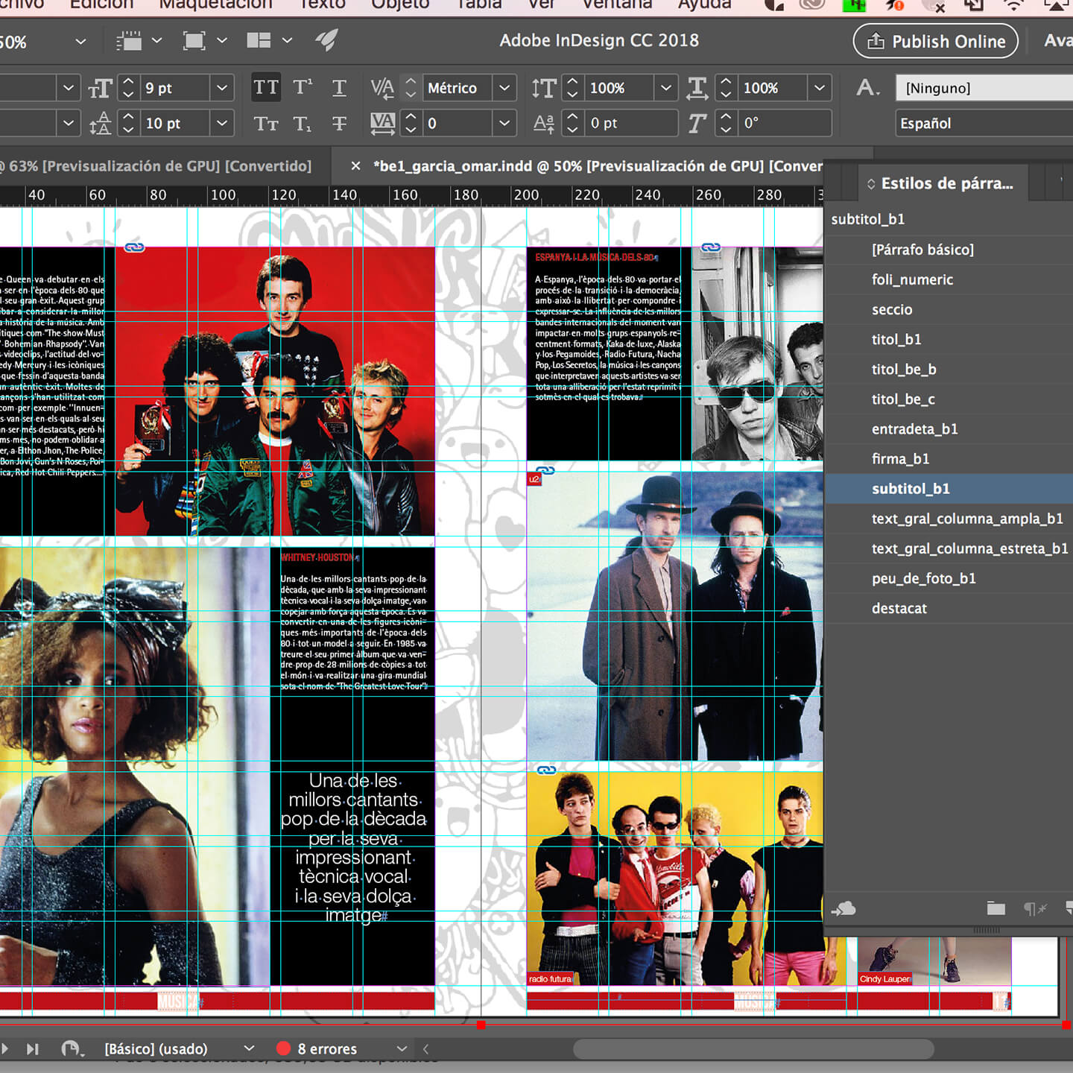
Task: Click link badge on Queen photo frame
Action: coord(134,247)
